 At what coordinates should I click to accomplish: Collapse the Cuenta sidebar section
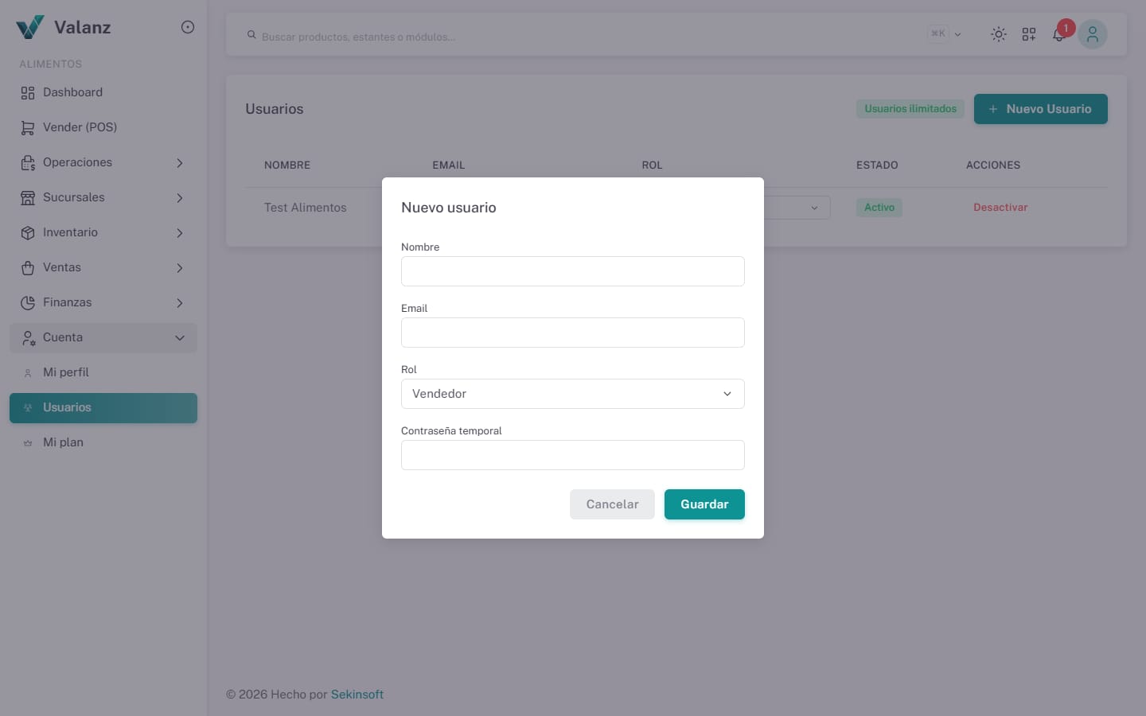[103, 337]
